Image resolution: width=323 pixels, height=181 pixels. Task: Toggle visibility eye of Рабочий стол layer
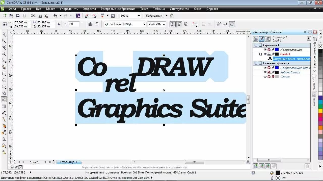tap(265, 72)
